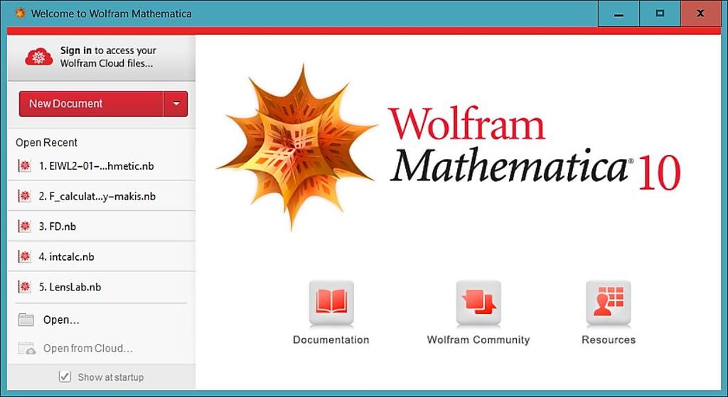728x397 pixels.
Task: Click the Wolfram Cloud snowflake icon
Action: point(39,57)
